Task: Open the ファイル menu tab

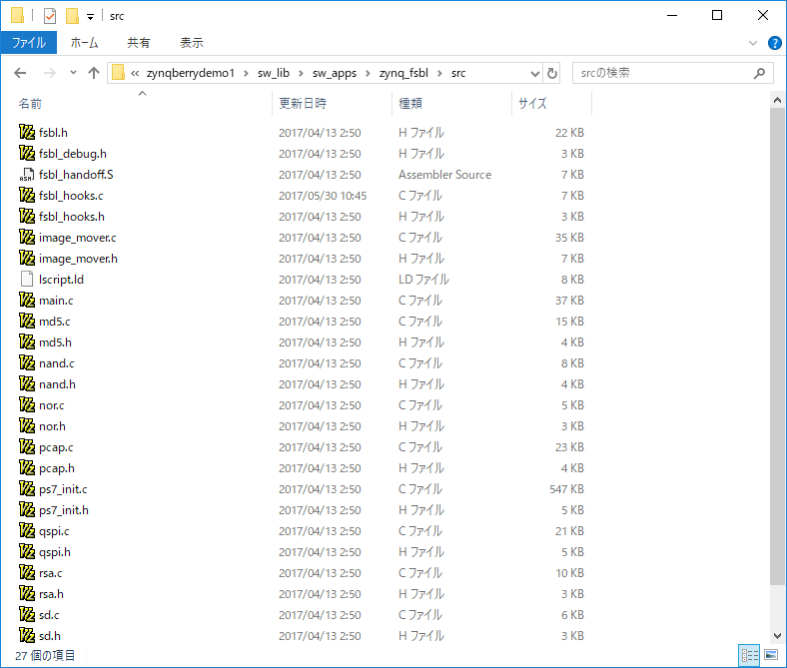Action: pos(28,43)
